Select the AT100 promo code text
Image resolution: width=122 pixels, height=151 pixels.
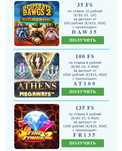tap(84, 84)
